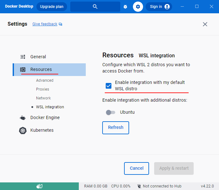Select the Docker Engine section
This screenshot has width=219, height=190.
(x=49, y=117)
